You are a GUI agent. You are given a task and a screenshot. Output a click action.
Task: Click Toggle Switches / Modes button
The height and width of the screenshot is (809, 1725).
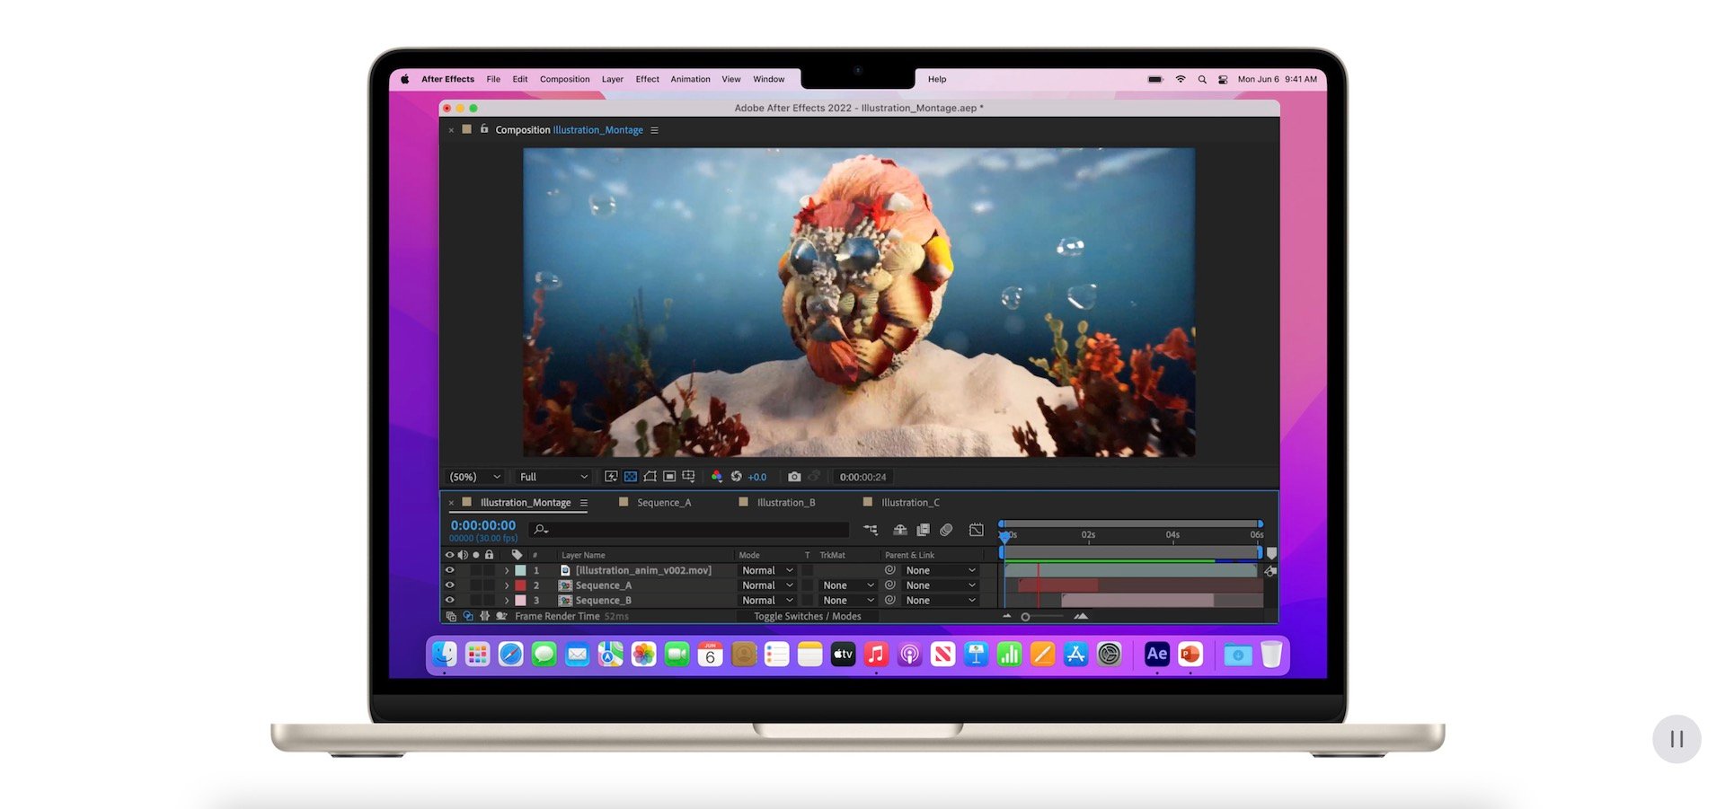pos(807,616)
